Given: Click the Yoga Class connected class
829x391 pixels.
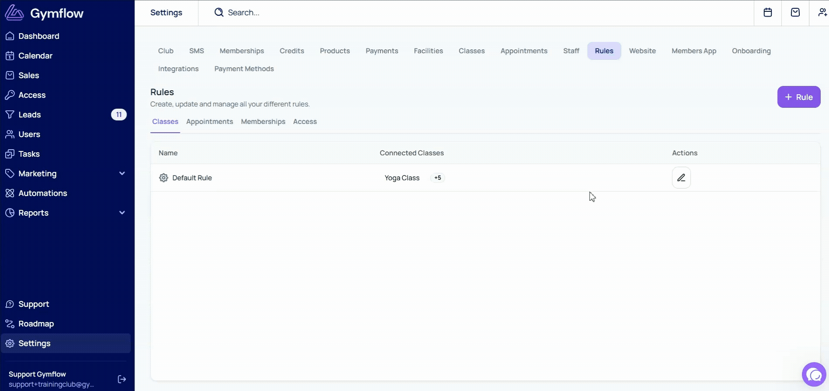Looking at the screenshot, I should 402,178.
